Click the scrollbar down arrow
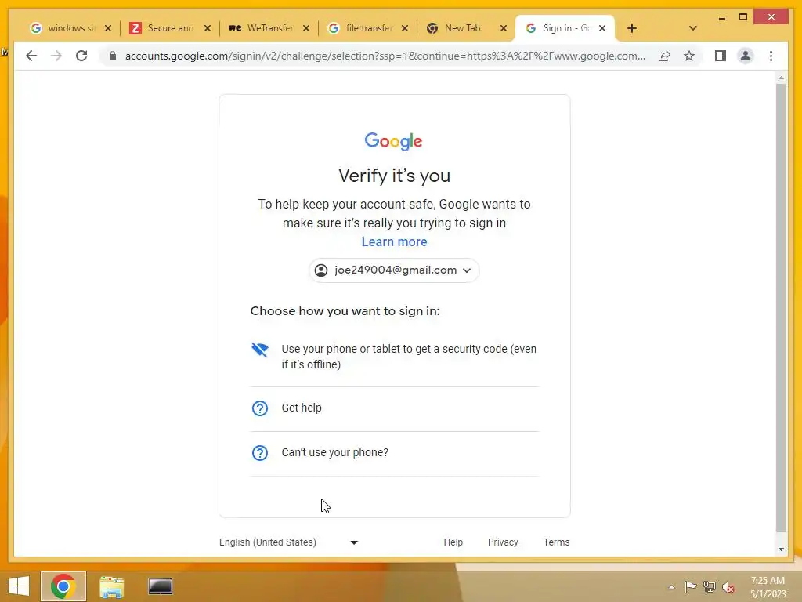The image size is (802, 602). [x=781, y=549]
